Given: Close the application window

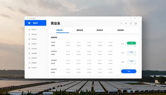Looking at the screenshot, I should 139,18.
